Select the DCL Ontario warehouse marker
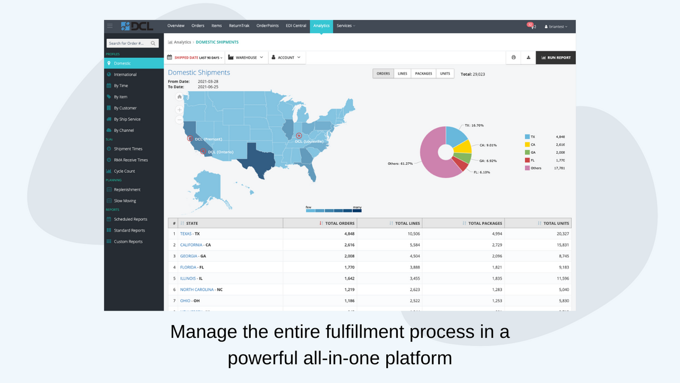The image size is (680, 383). pyautogui.click(x=203, y=151)
